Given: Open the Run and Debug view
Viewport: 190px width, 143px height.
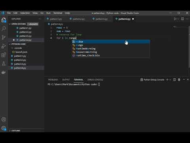Looking at the screenshot, I should (x=4, y=46).
